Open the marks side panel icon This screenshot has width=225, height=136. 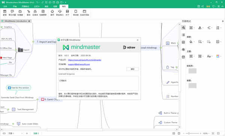[x=183, y=49]
